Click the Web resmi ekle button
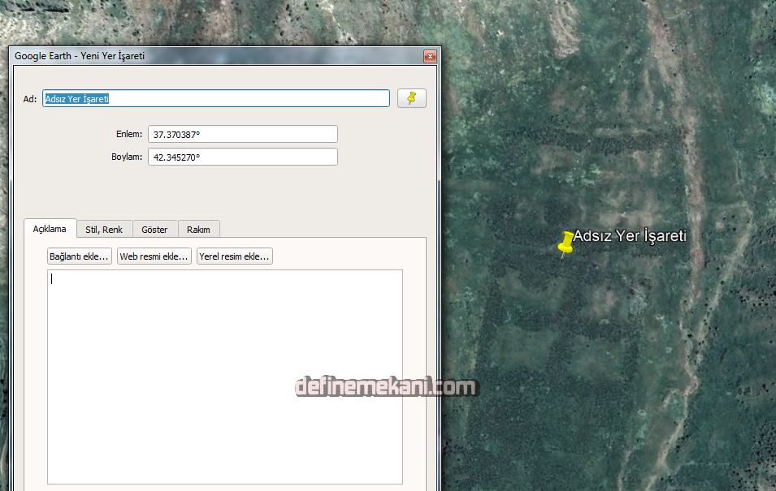 [154, 256]
